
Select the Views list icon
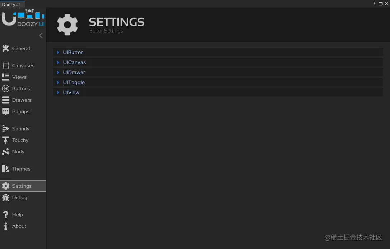(5, 77)
